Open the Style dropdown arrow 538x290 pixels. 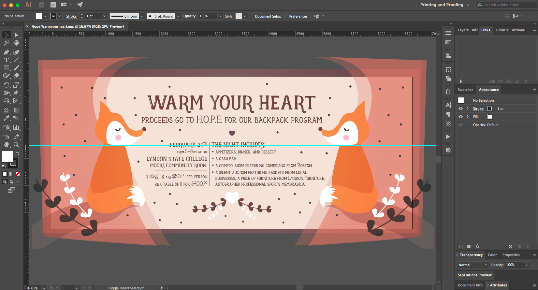click(x=245, y=16)
